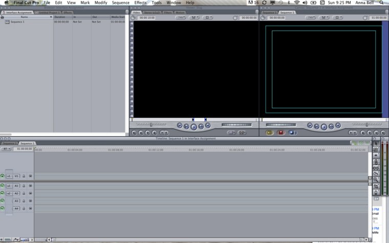Open the RT real-time effects dropdown

6,149
